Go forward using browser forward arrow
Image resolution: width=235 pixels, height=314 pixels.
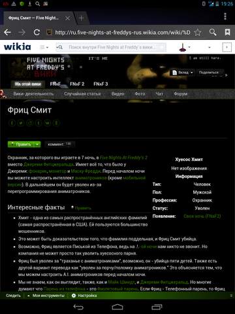[22, 33]
